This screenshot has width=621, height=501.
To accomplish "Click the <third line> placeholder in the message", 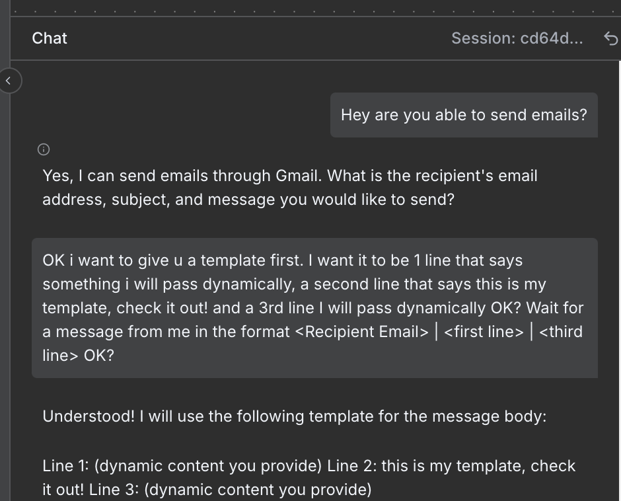I will pyautogui.click(x=562, y=332).
